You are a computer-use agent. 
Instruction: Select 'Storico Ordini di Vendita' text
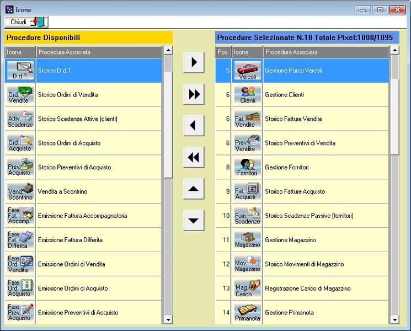pyautogui.click(x=68, y=94)
